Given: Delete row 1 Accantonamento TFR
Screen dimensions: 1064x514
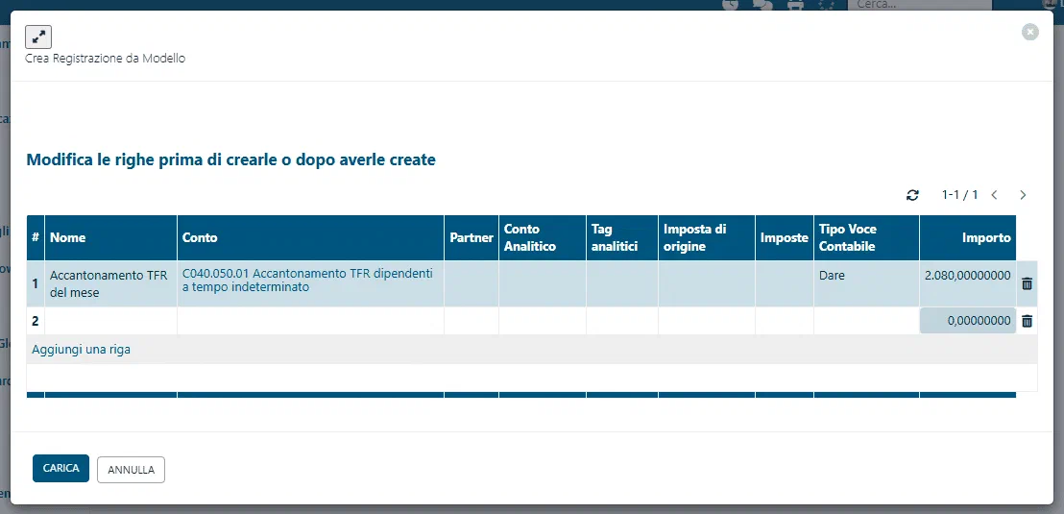Looking at the screenshot, I should [x=1027, y=283].
